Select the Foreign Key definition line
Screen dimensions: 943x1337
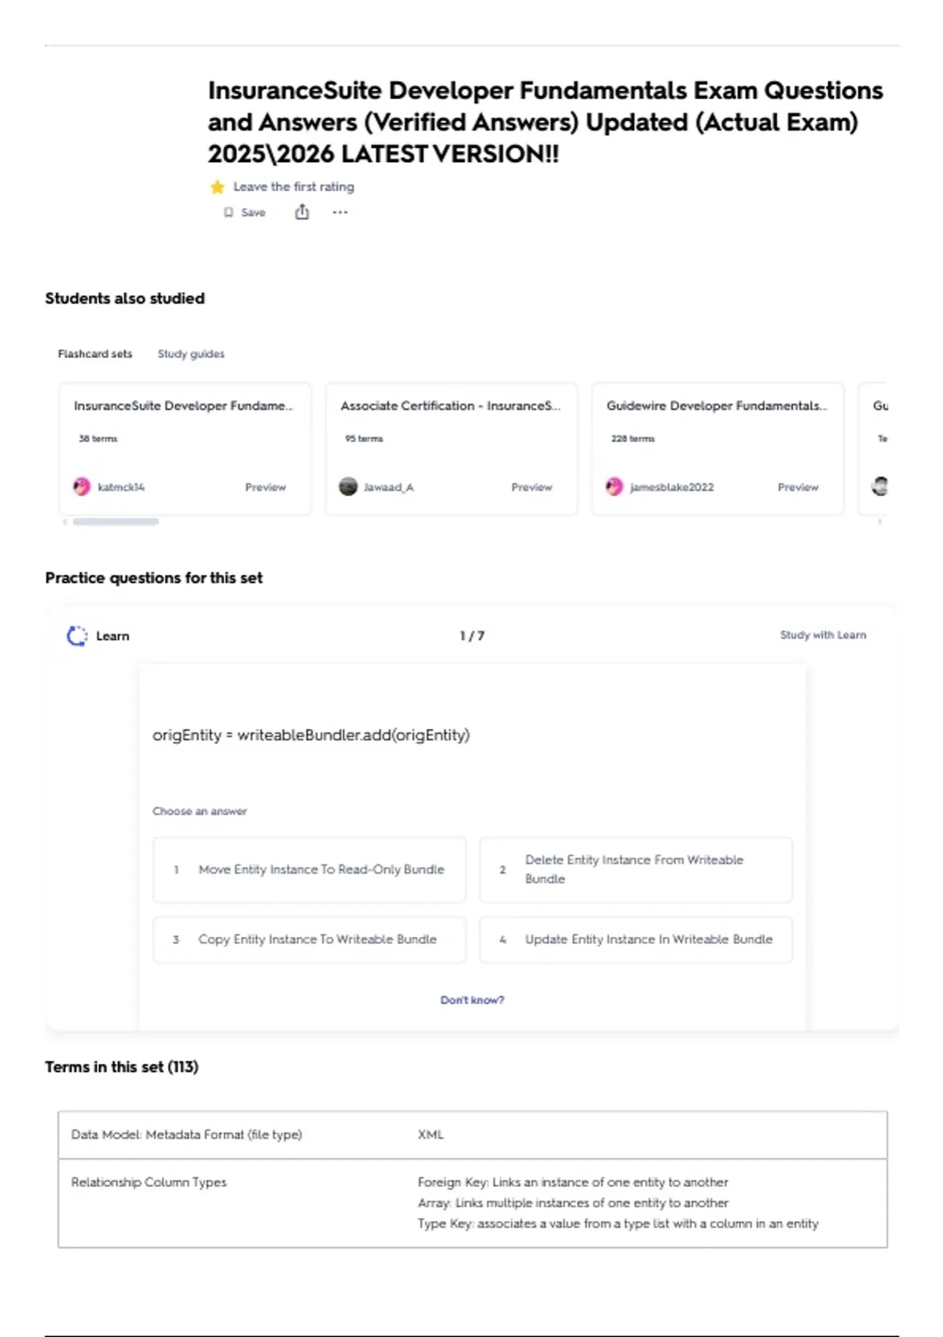[x=573, y=1182]
